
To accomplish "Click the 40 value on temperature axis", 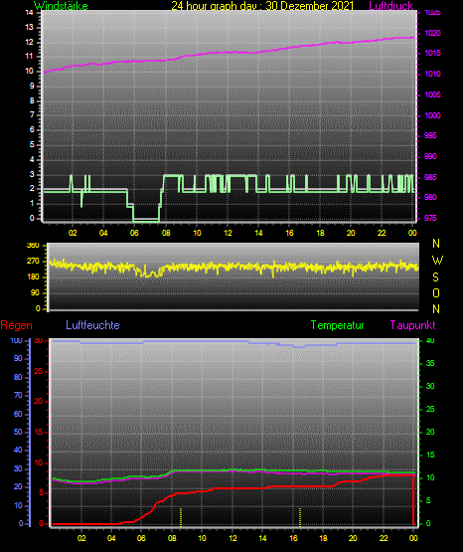I will click(x=430, y=340).
